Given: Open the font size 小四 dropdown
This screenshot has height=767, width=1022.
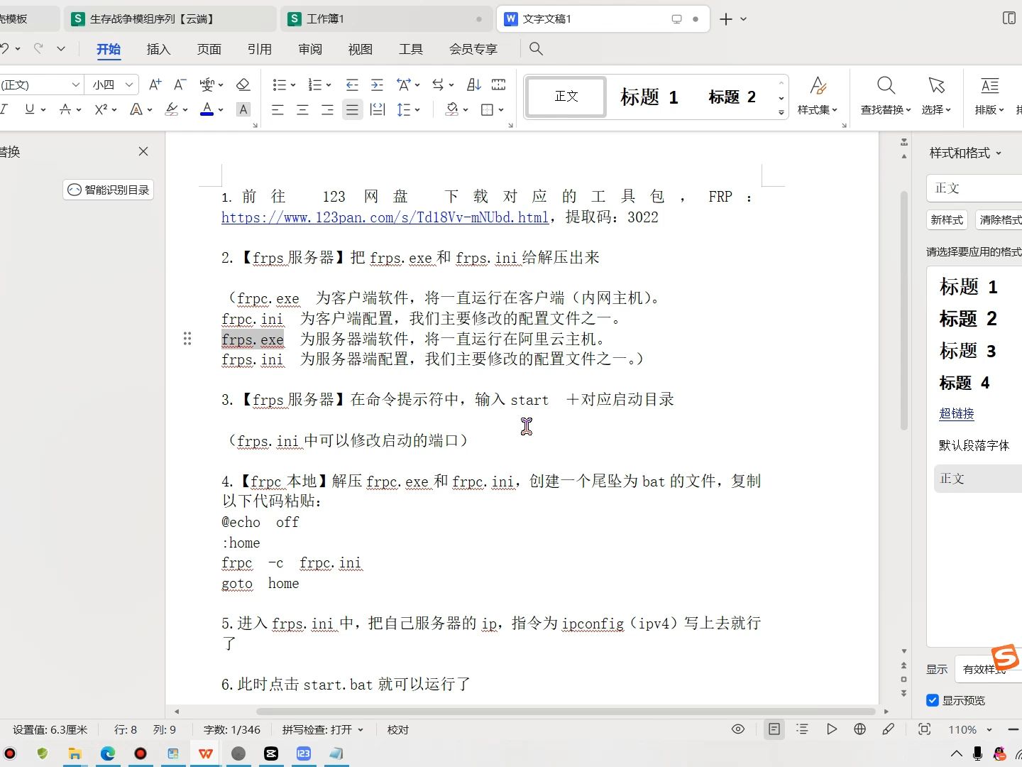Looking at the screenshot, I should (x=129, y=85).
